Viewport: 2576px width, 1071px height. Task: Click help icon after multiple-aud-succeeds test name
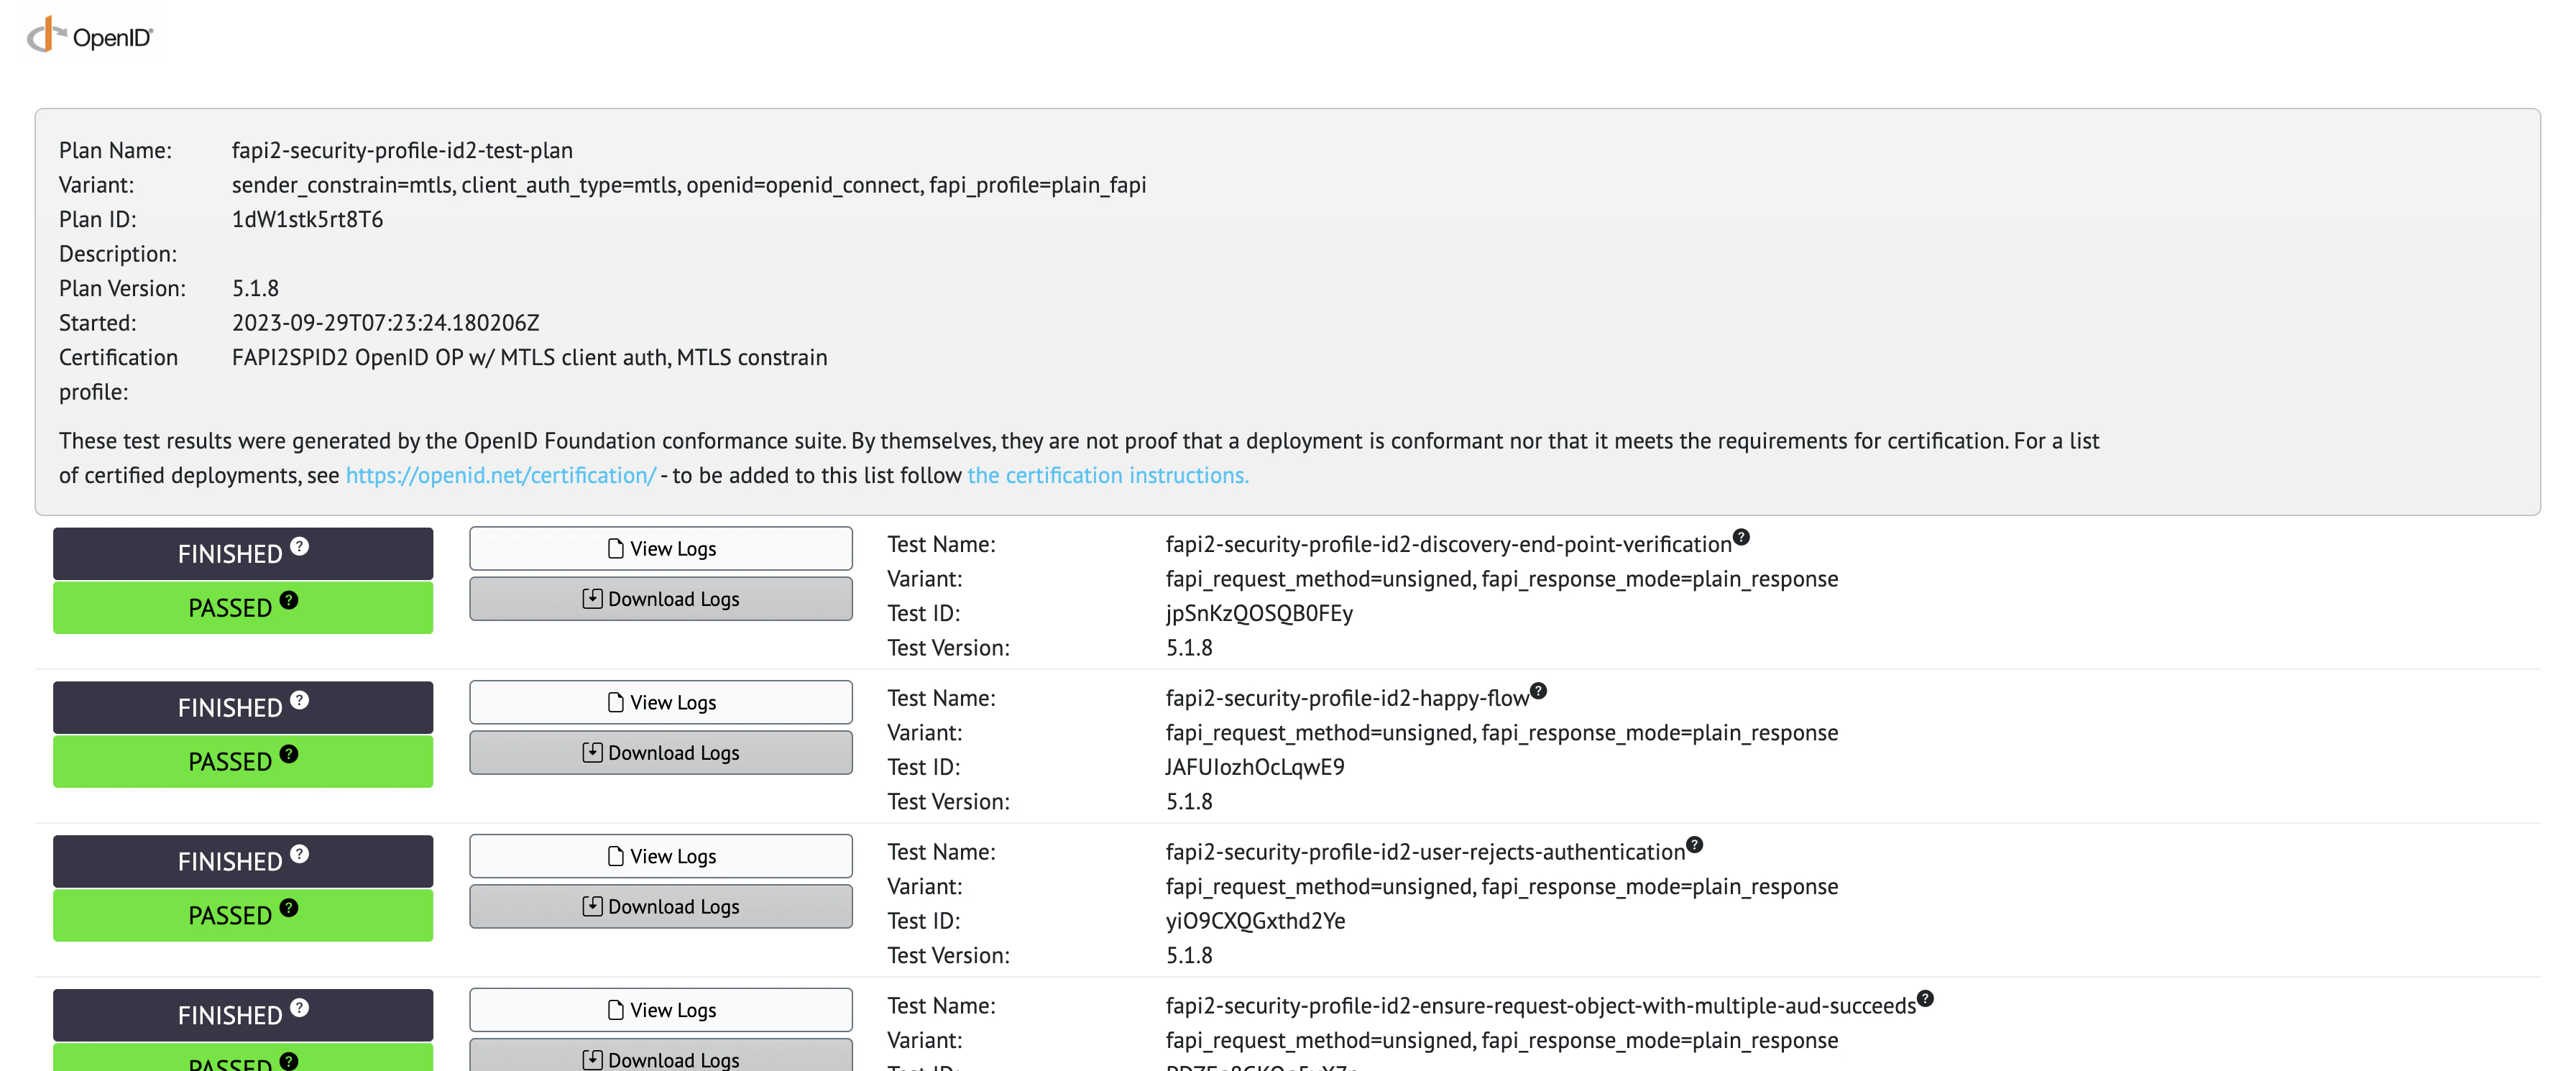point(1925,998)
